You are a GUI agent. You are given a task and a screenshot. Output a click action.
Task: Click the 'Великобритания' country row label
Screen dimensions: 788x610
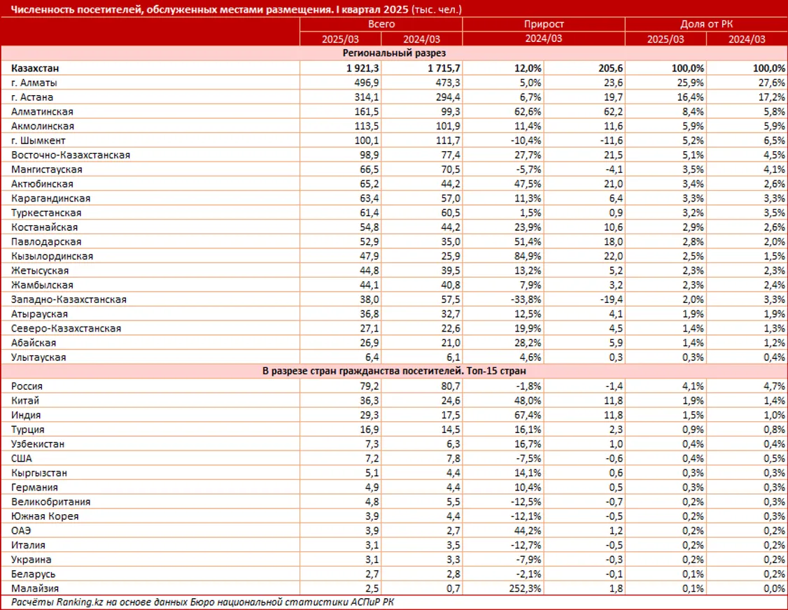[50, 502]
